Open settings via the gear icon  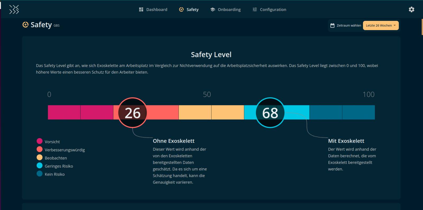tap(411, 10)
